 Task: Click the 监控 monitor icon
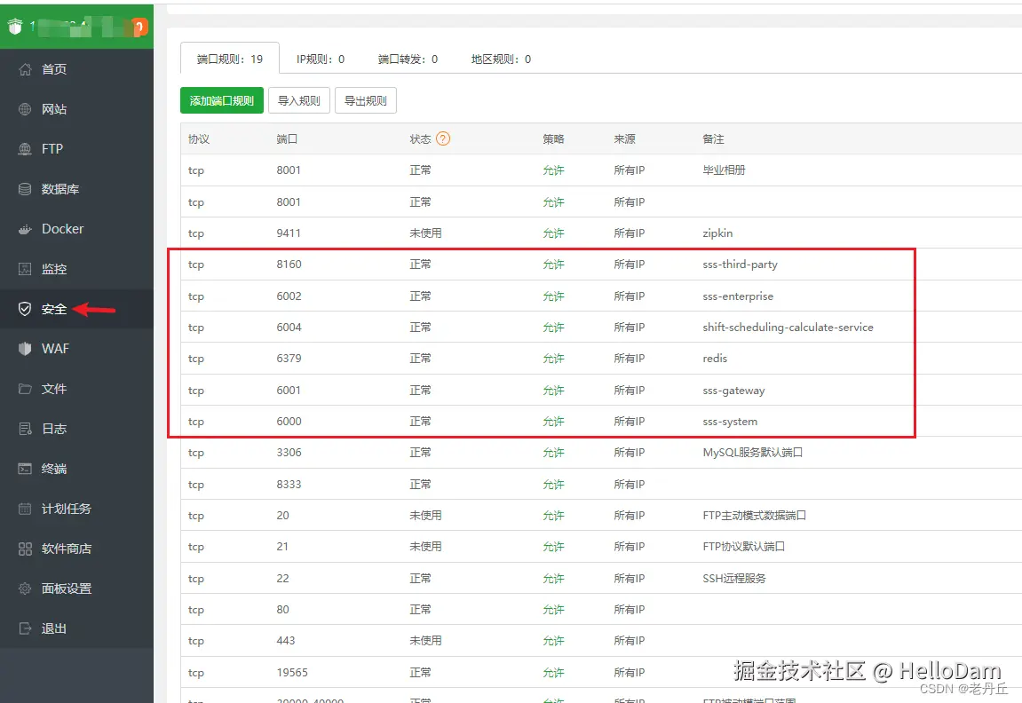(25, 269)
